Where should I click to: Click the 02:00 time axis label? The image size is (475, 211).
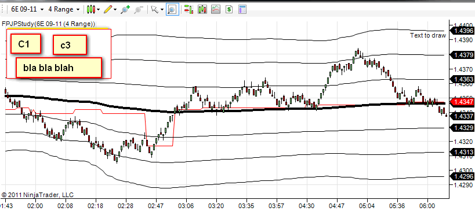click(35, 206)
